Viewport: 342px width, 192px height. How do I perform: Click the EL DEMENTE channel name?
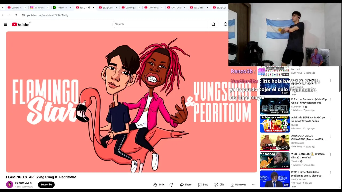tap(297, 107)
